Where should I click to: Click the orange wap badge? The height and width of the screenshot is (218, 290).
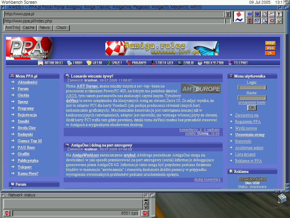[270, 43]
